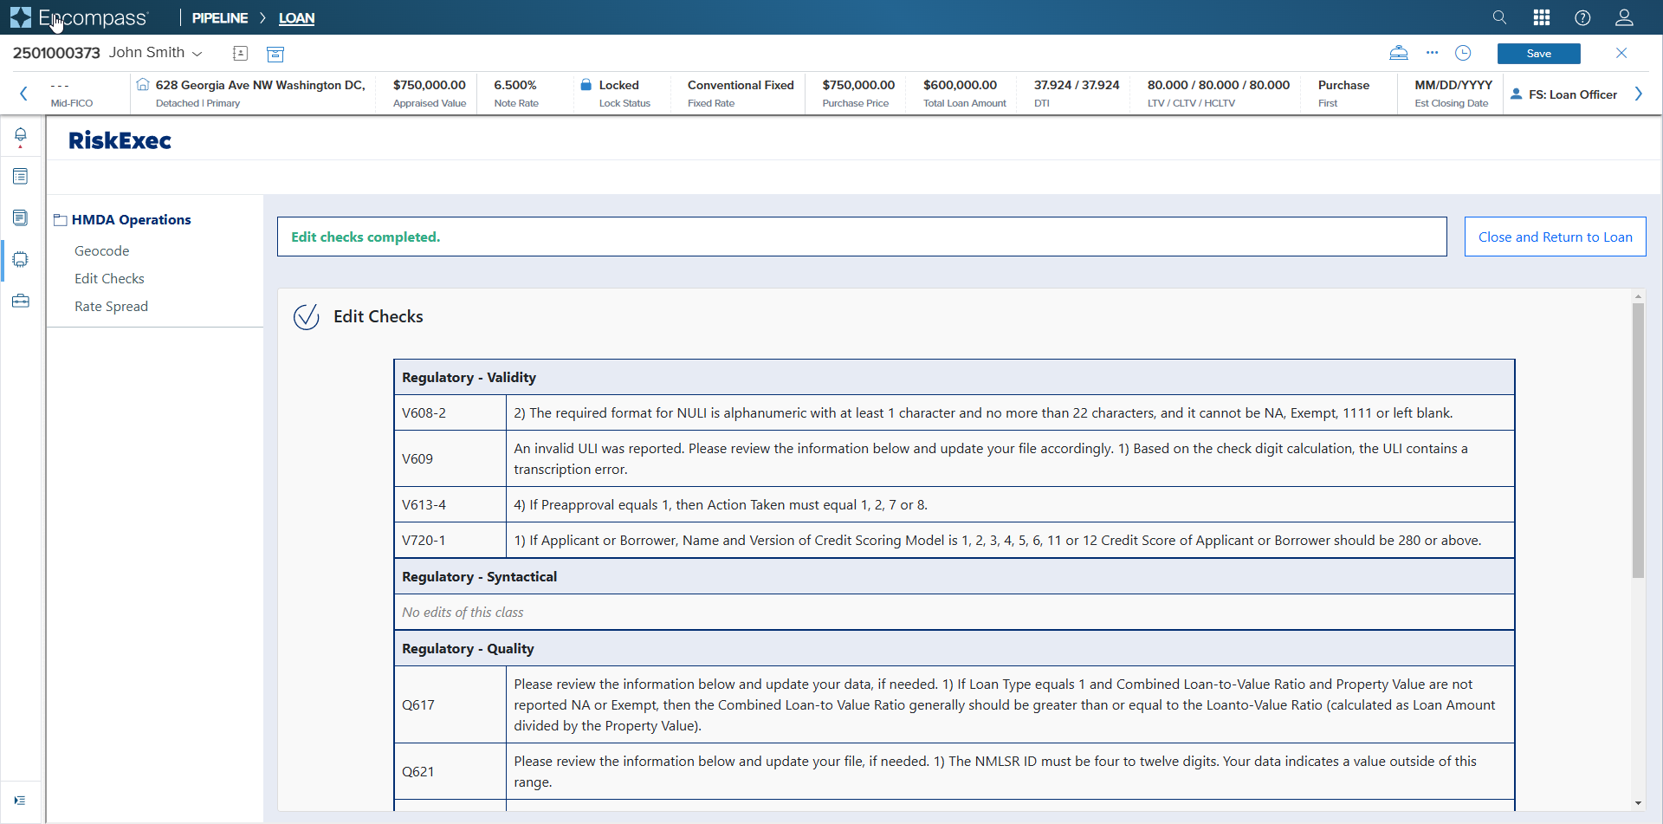
Task: Open Rate Spread in the left menu
Action: point(111,306)
